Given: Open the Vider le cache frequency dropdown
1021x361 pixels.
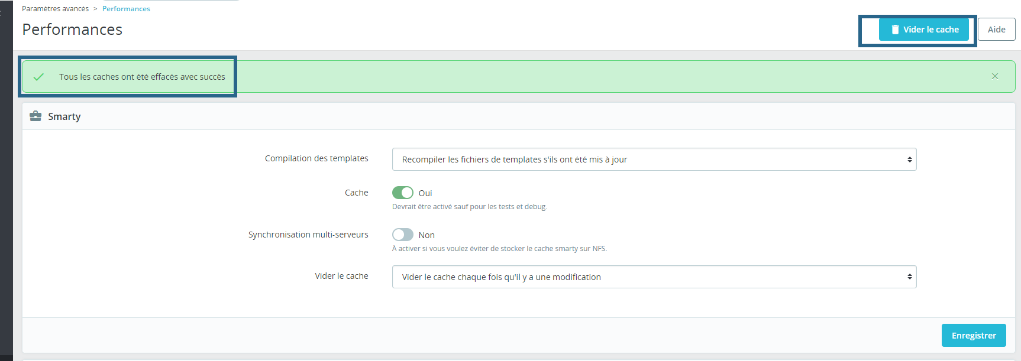Looking at the screenshot, I should pos(654,277).
